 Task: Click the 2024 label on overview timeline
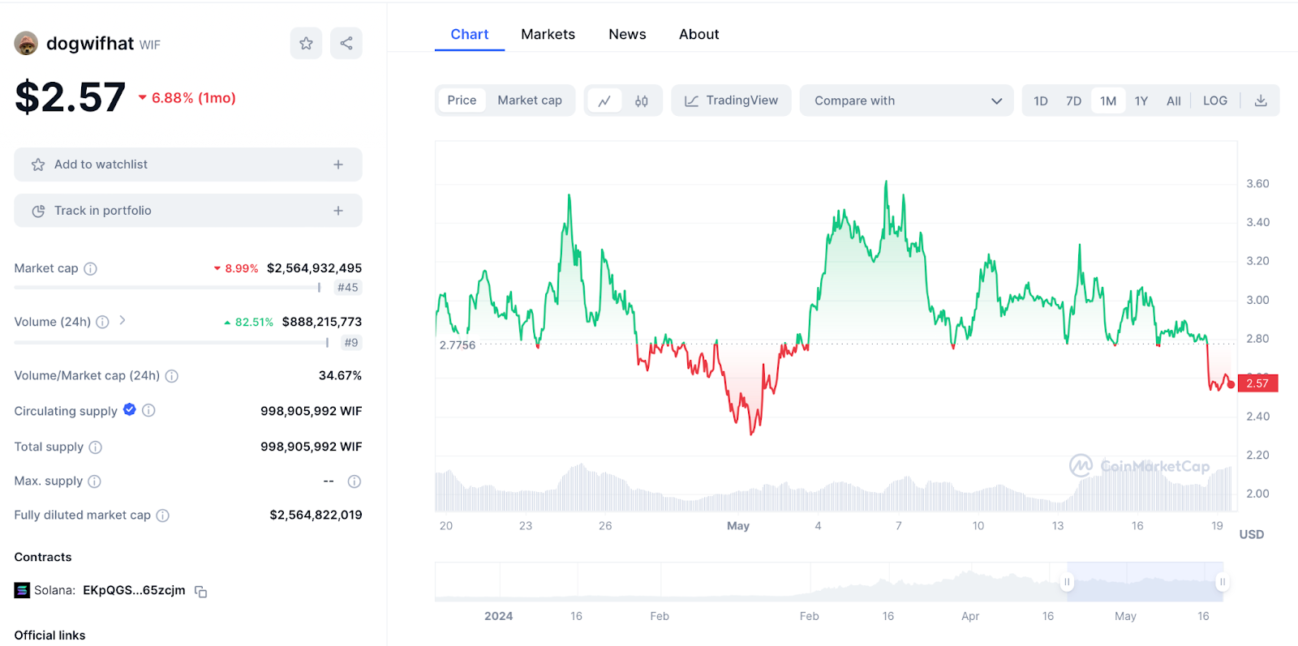point(499,616)
